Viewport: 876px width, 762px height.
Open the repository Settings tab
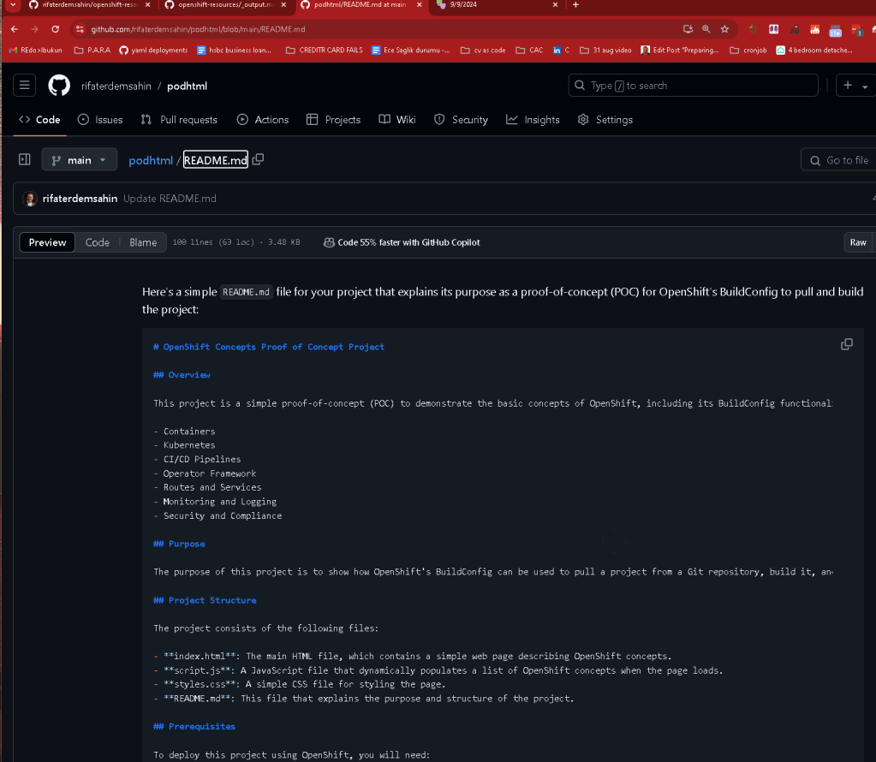605,120
